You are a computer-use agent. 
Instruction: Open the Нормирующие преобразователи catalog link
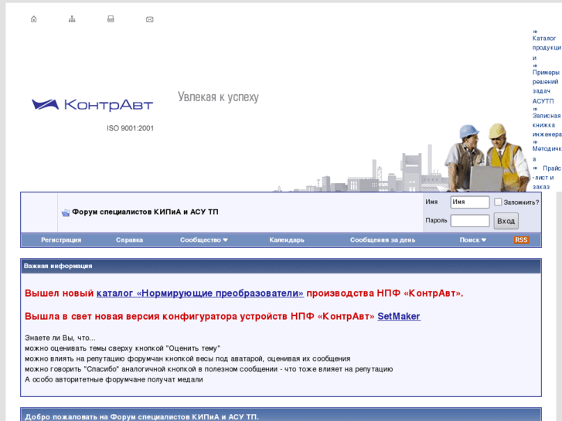tap(200, 293)
